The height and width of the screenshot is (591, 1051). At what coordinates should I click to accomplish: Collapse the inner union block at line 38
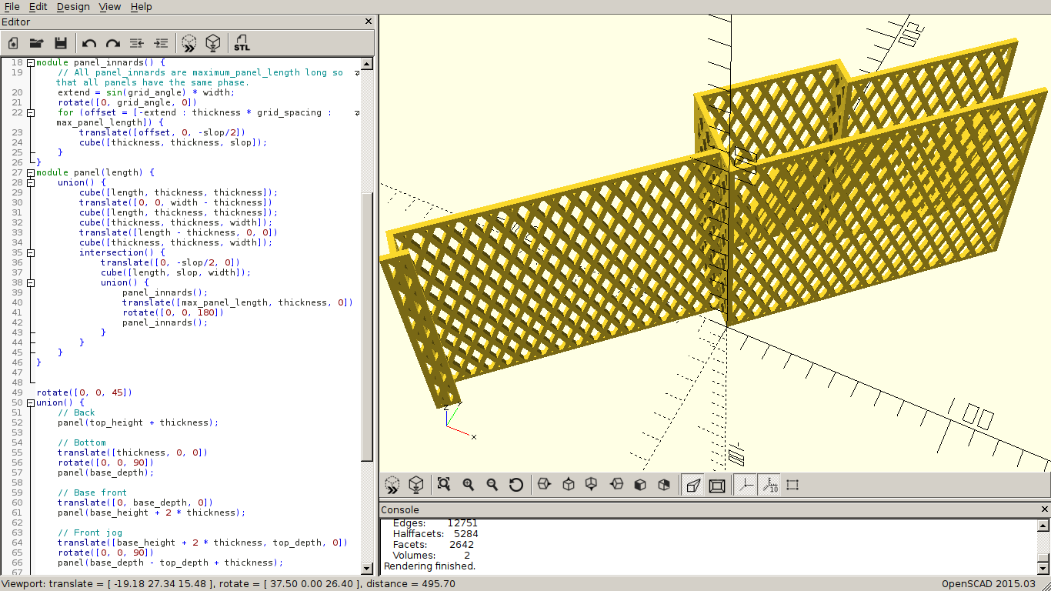[30, 282]
